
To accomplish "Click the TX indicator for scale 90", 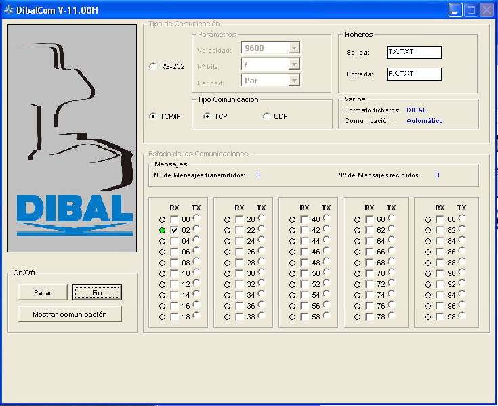I will point(462,272).
